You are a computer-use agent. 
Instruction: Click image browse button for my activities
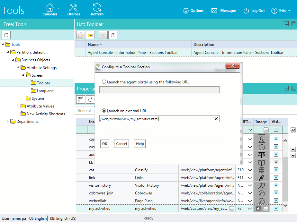(x=266, y=209)
